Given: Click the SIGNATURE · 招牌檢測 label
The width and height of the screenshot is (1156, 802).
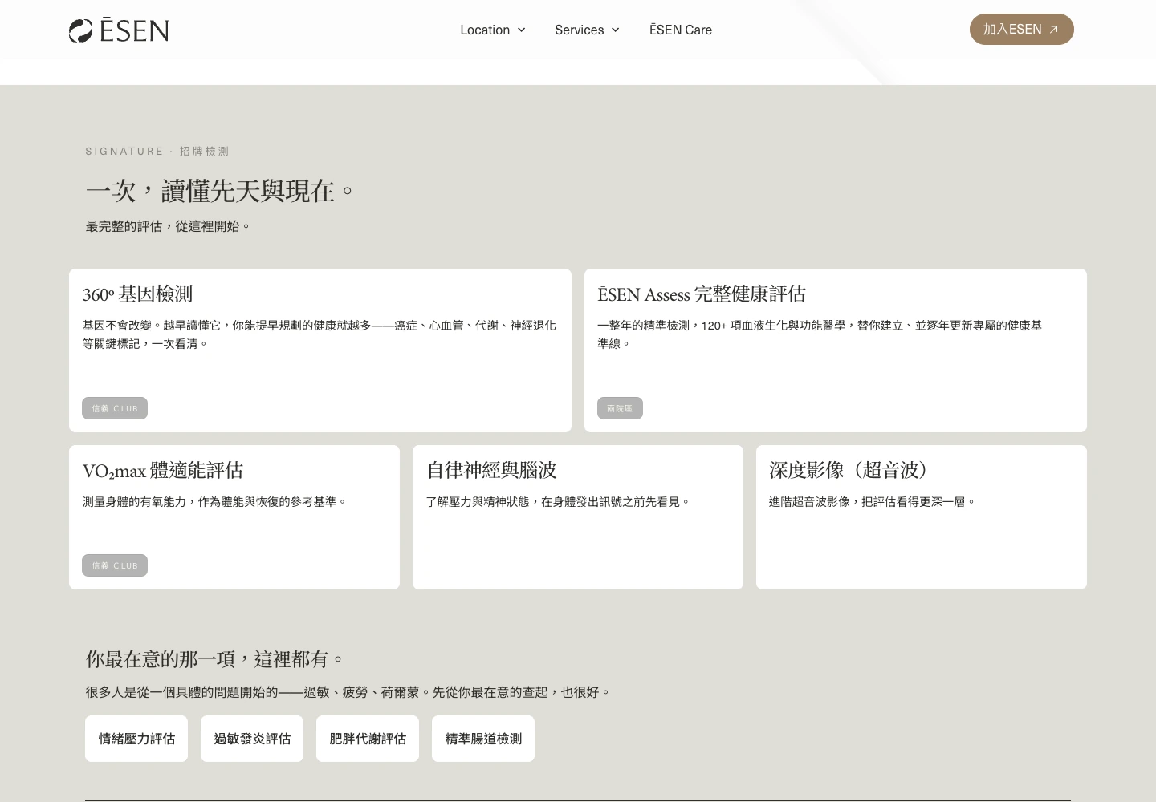Looking at the screenshot, I should tap(157, 151).
